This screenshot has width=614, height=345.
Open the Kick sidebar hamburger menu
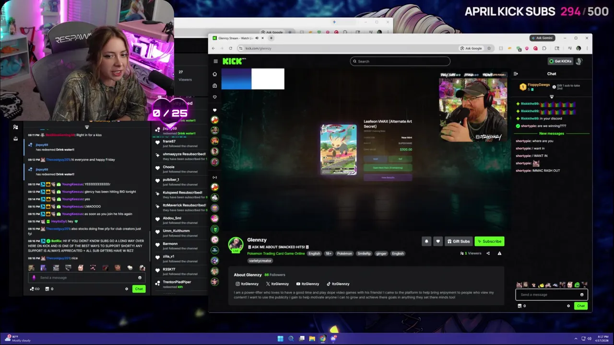[215, 61]
